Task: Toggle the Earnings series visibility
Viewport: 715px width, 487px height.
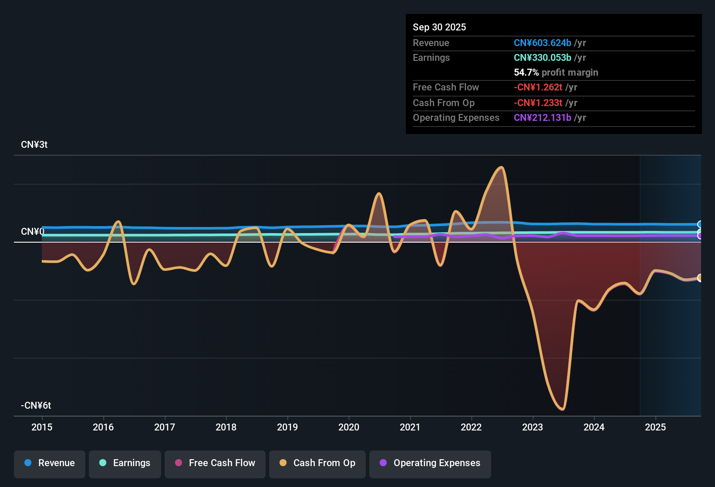Action: [x=125, y=463]
